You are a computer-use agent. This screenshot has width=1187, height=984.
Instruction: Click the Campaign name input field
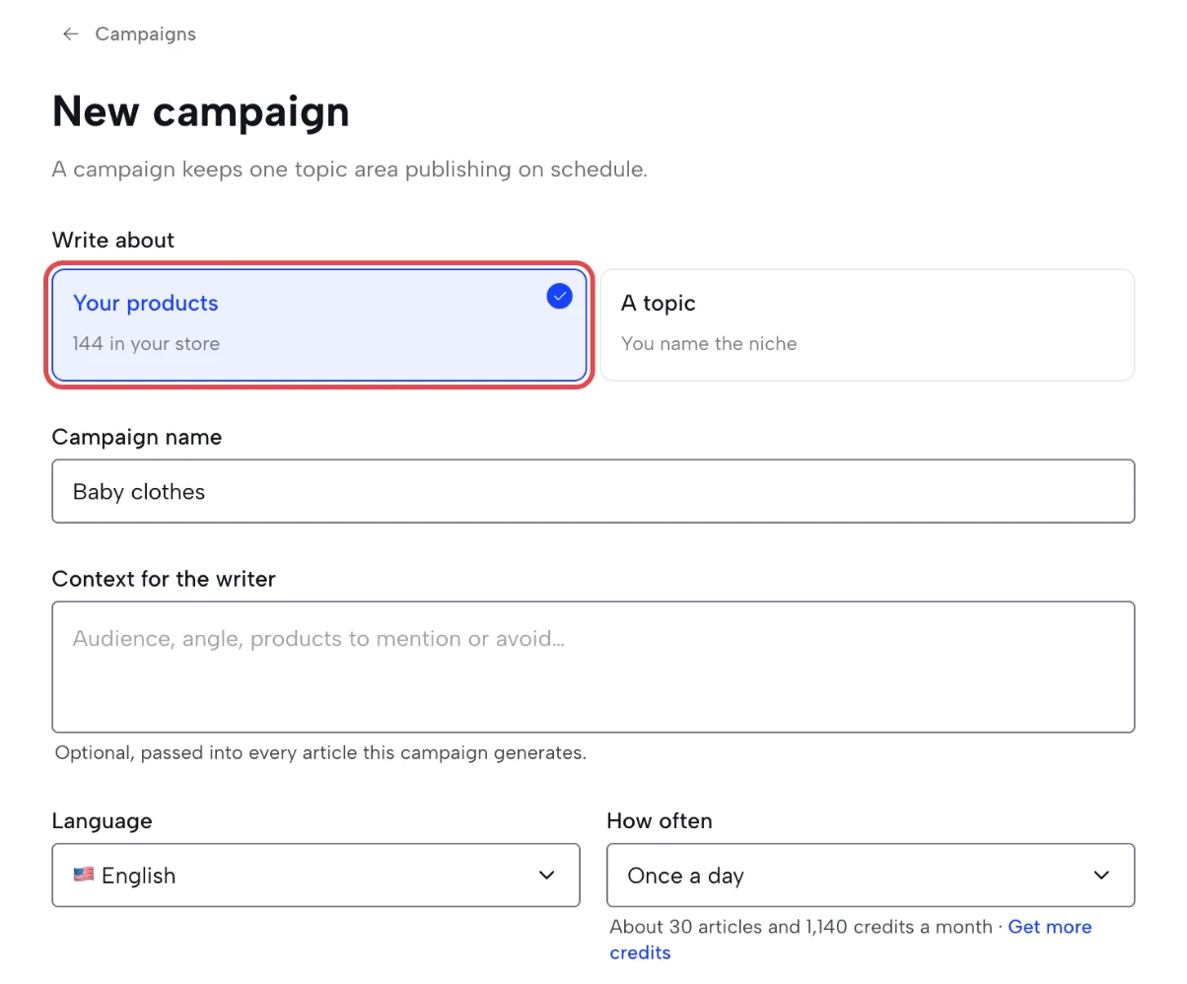coord(593,491)
